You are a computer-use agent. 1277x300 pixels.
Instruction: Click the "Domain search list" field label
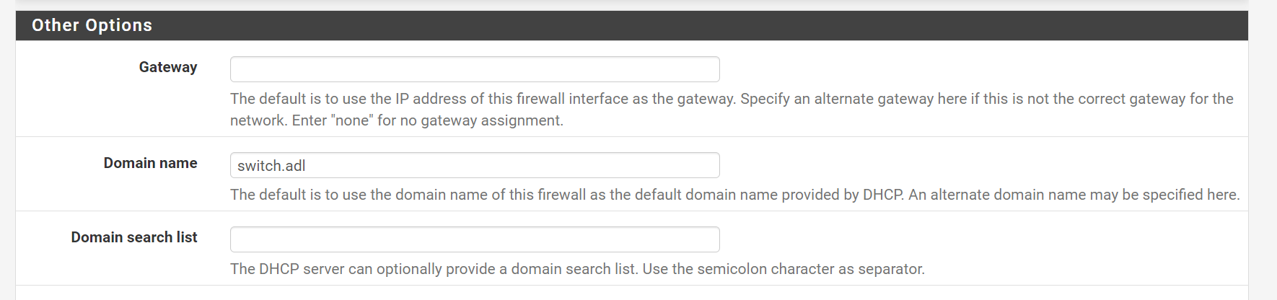133,237
